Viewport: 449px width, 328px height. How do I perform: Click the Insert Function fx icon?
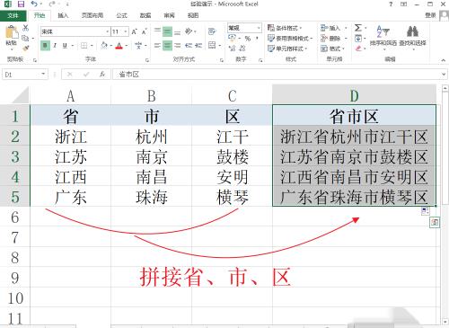coord(102,74)
